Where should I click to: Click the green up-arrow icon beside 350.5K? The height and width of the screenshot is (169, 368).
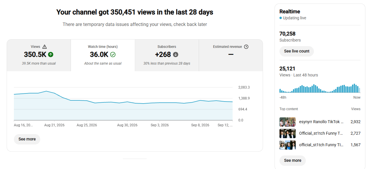tap(51, 54)
